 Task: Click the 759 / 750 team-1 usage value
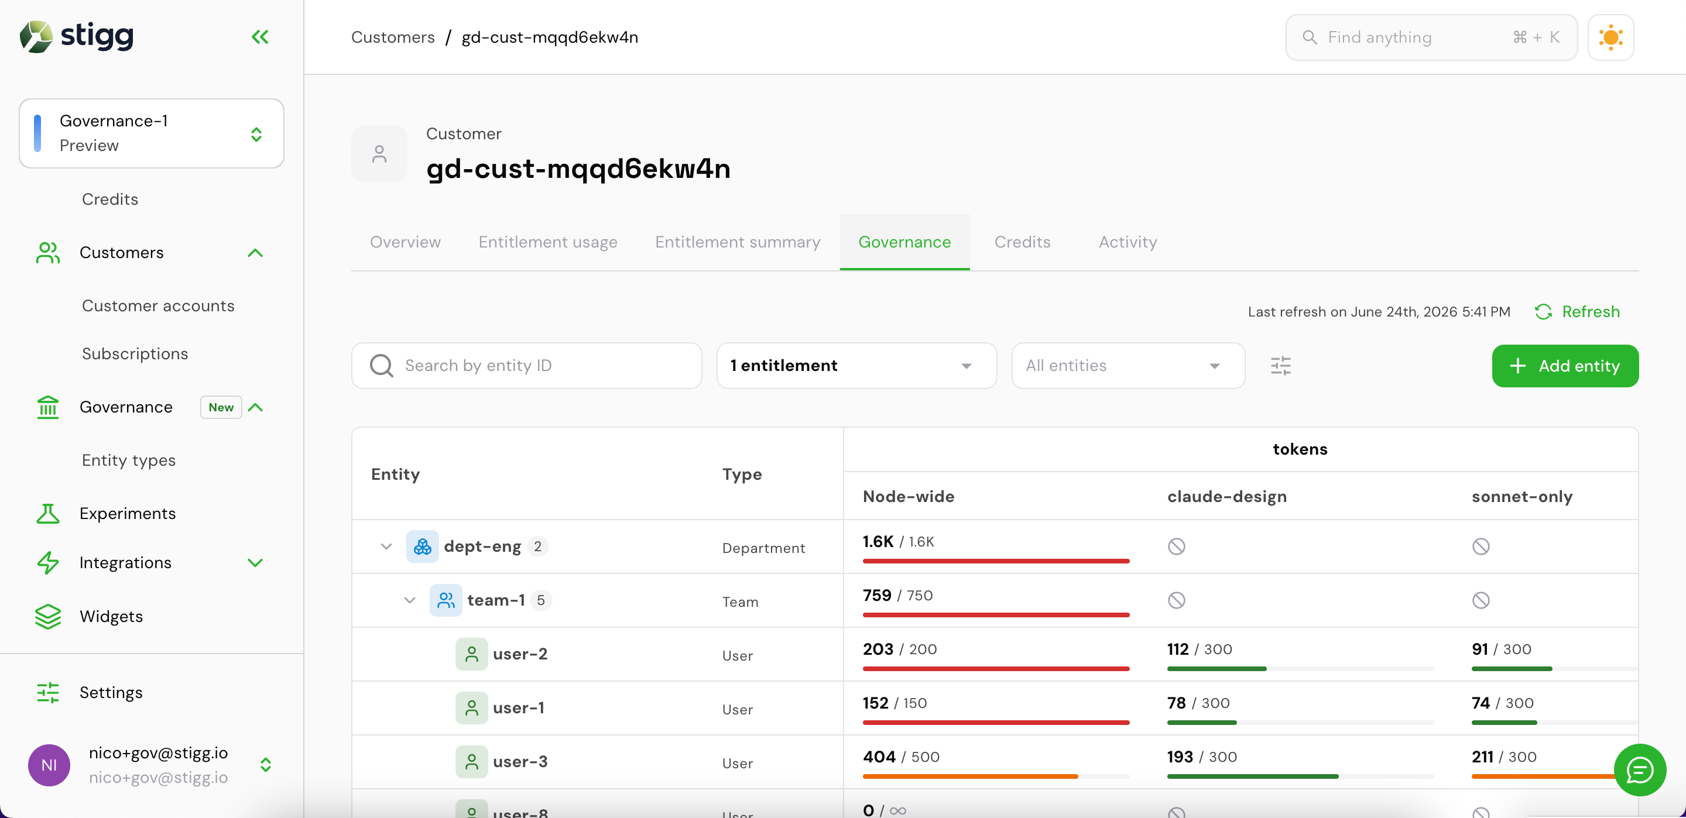click(x=897, y=596)
